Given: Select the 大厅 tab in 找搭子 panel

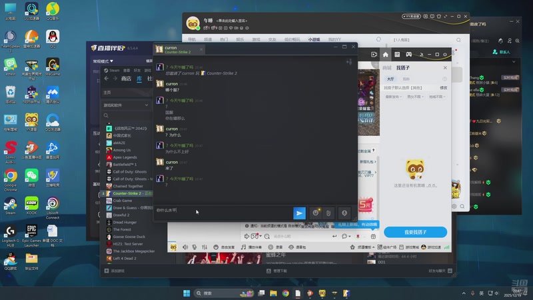Looking at the screenshot, I should [x=390, y=79].
